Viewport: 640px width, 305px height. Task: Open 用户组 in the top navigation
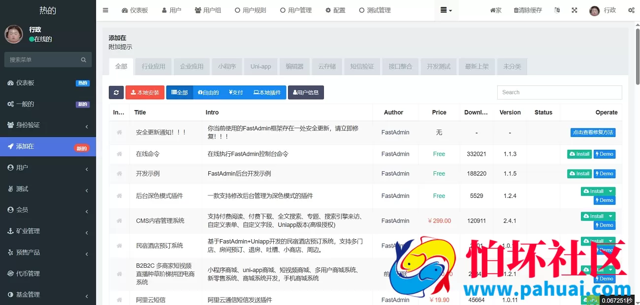click(208, 10)
